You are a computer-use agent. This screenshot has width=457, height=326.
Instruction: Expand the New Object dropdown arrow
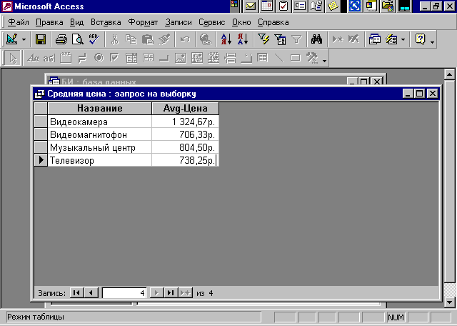pyautogui.click(x=403, y=39)
